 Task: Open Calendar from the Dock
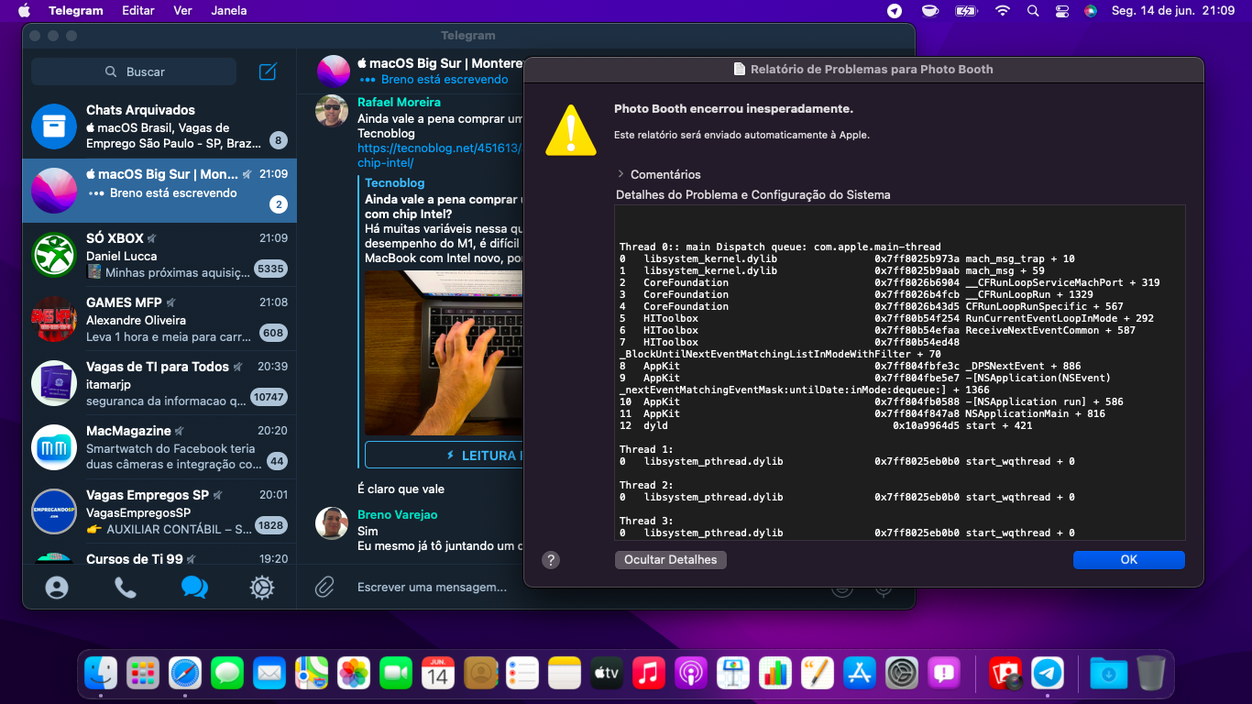click(438, 674)
